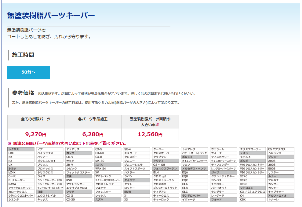This screenshot has height=207, width=302.
Task: Click the グランドチェロキー model cell
Action: (x=224, y=176)
